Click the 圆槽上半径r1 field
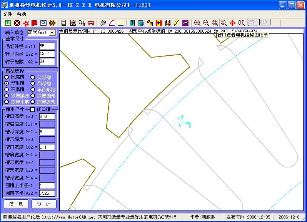307x222 pixels. point(47,186)
